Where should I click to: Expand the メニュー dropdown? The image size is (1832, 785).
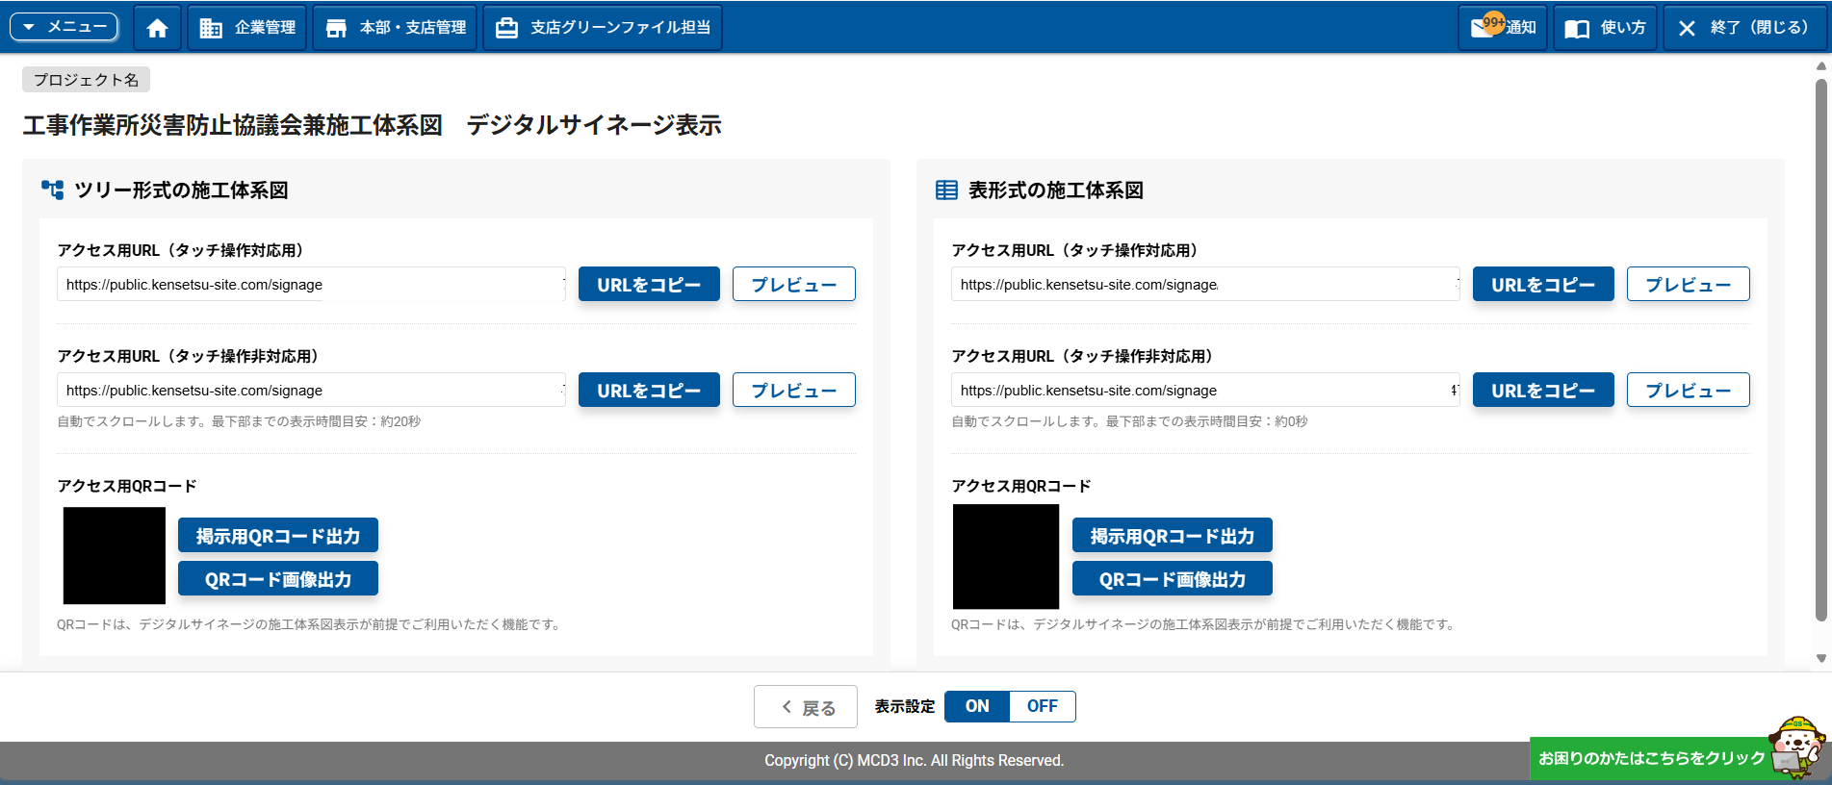pyautogui.click(x=64, y=27)
